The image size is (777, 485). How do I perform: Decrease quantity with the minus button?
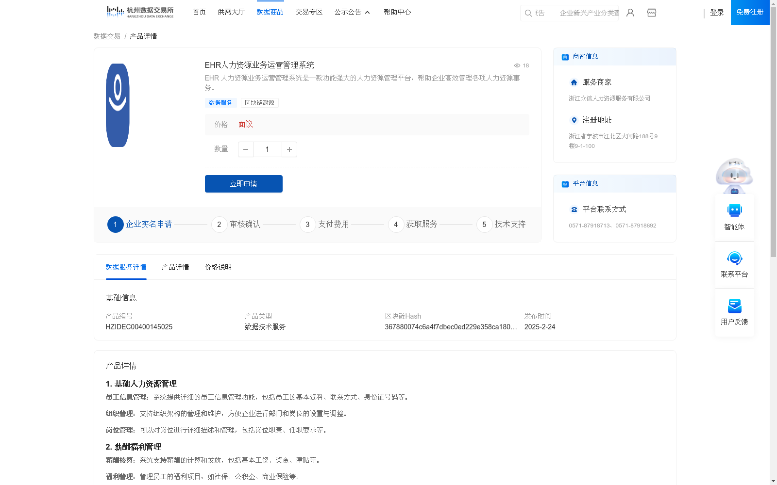click(246, 149)
